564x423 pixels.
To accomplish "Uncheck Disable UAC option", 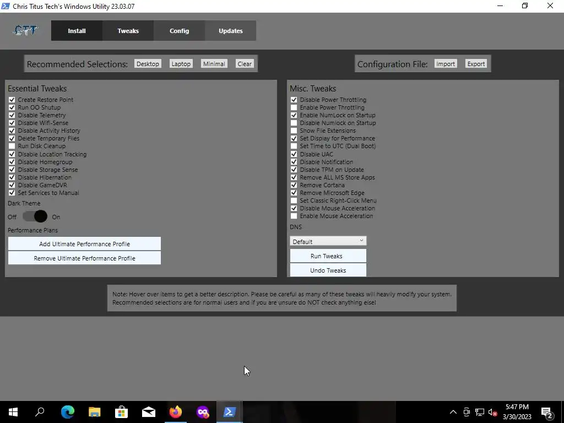I will tap(294, 154).
